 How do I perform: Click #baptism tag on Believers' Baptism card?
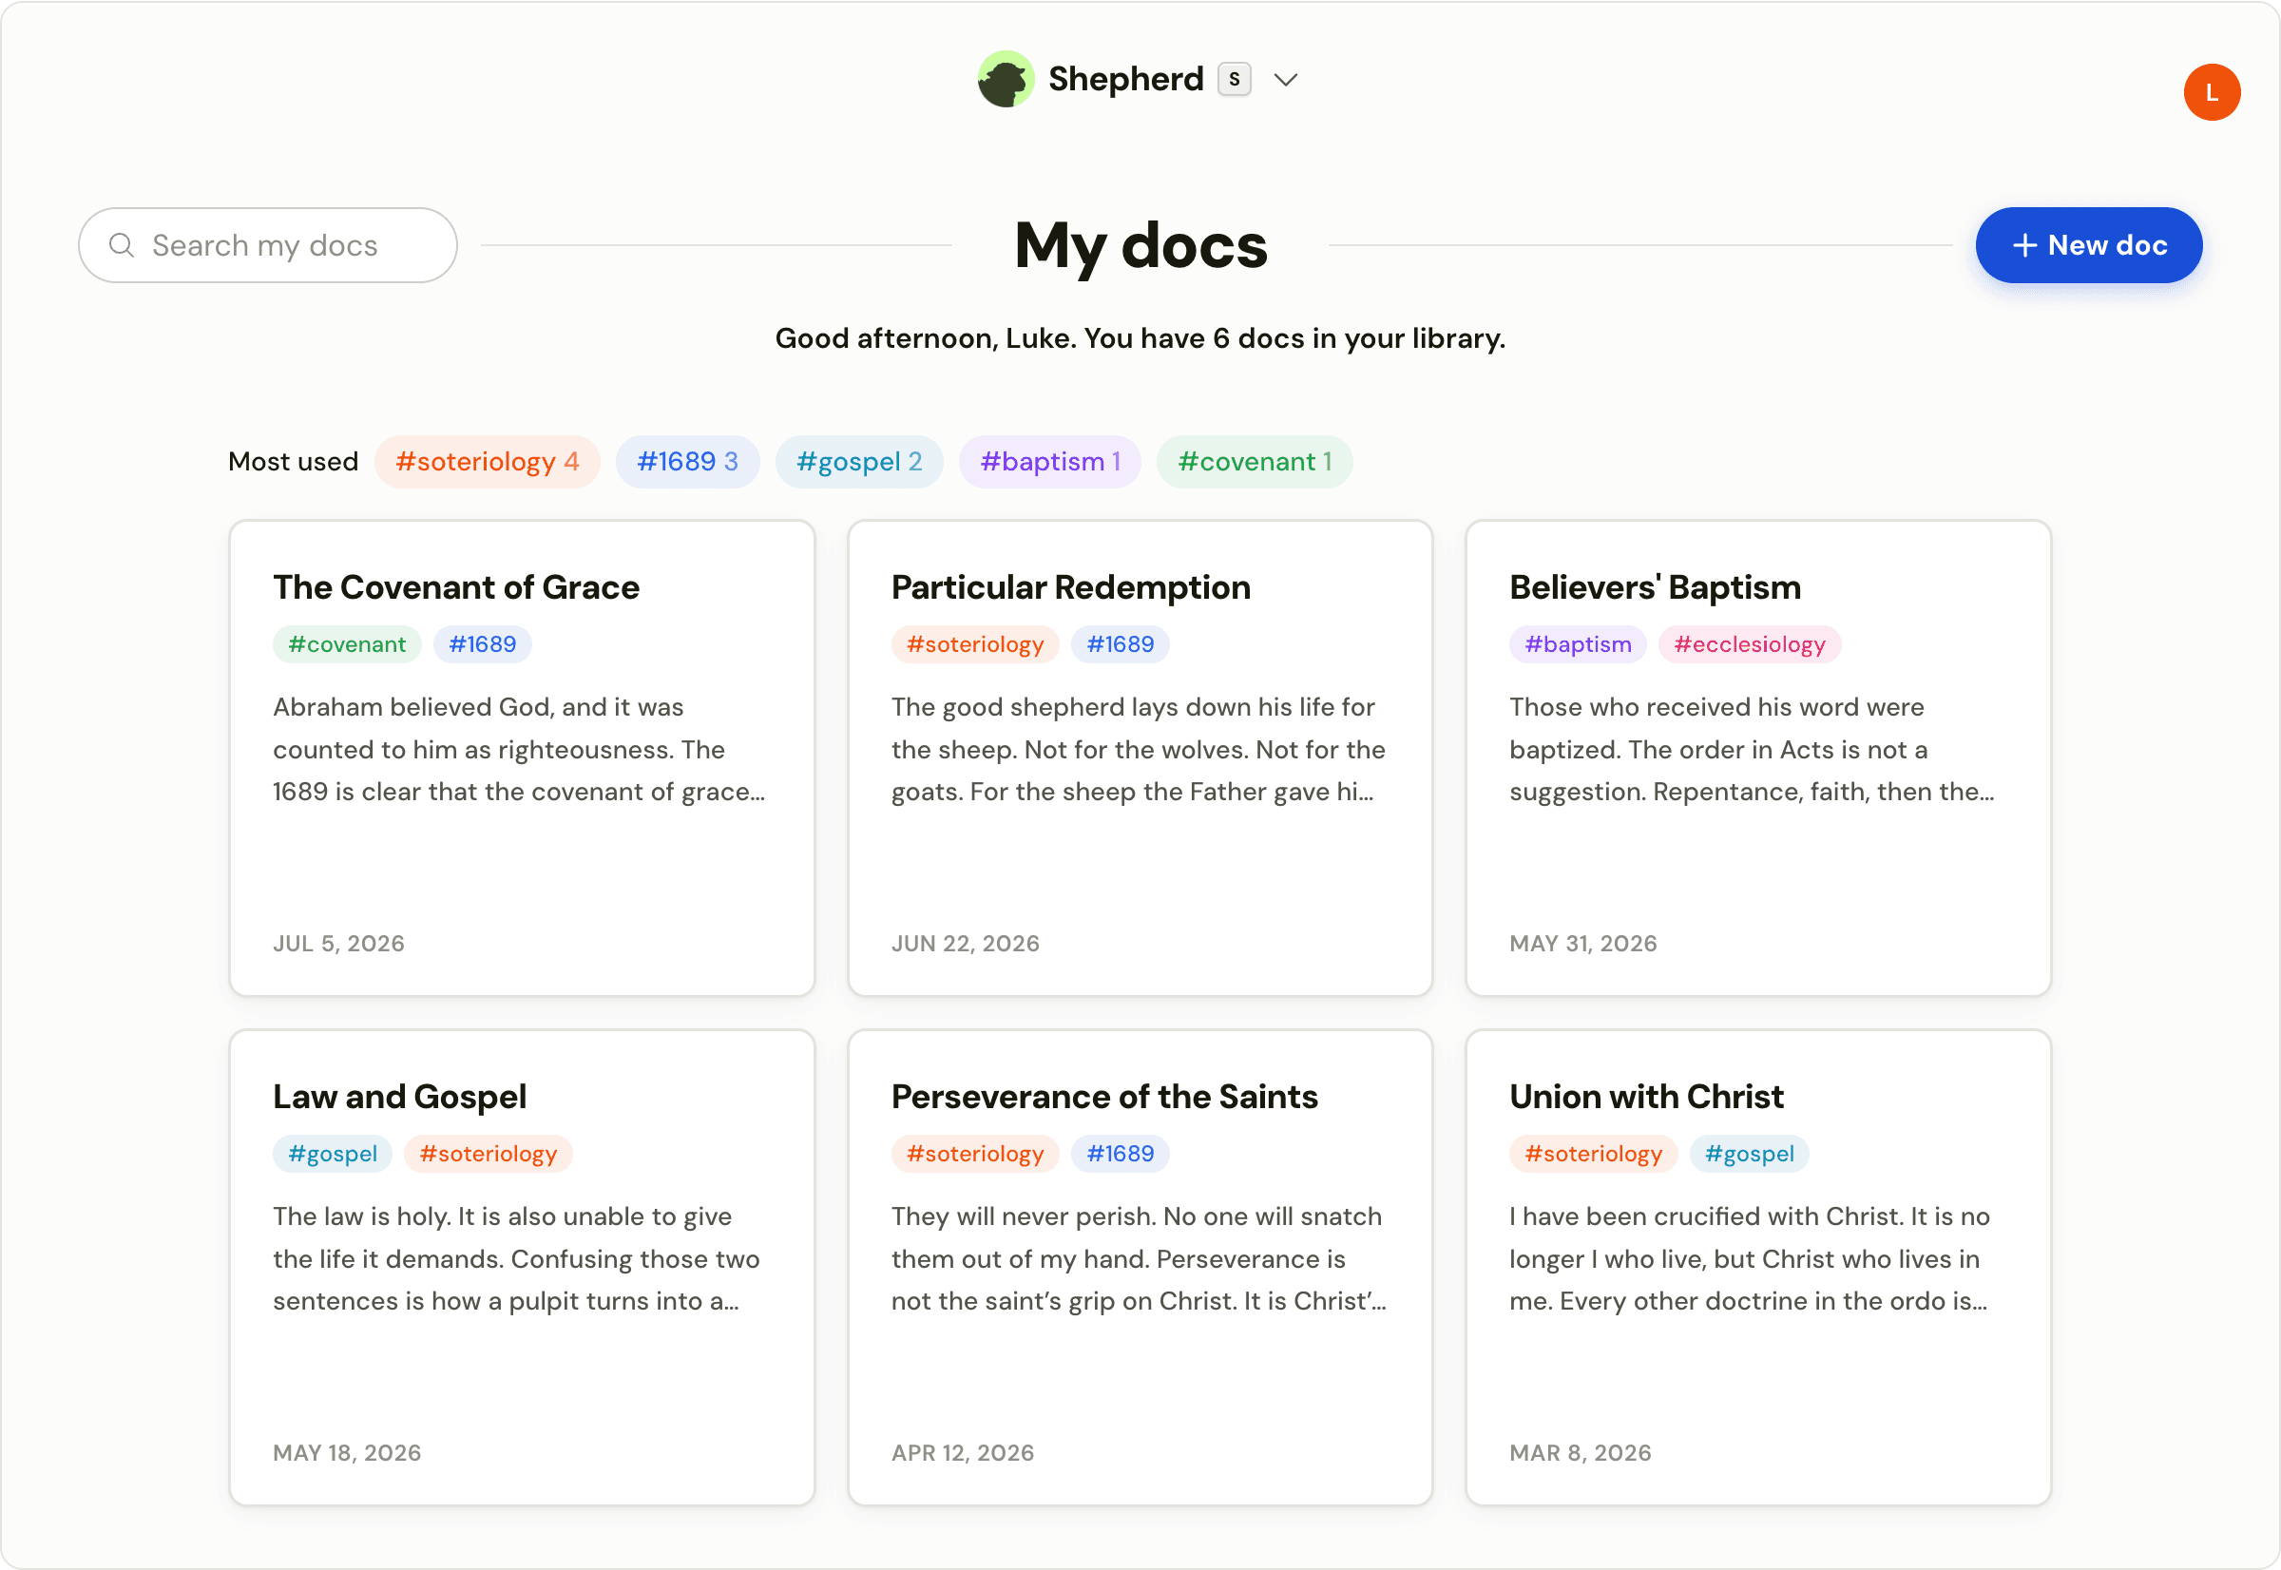pos(1578,644)
